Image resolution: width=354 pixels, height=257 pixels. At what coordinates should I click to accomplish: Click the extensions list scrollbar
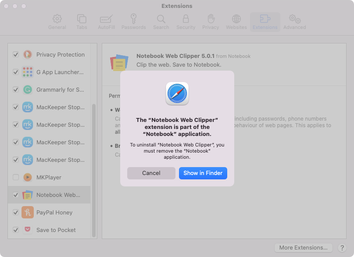click(94, 170)
